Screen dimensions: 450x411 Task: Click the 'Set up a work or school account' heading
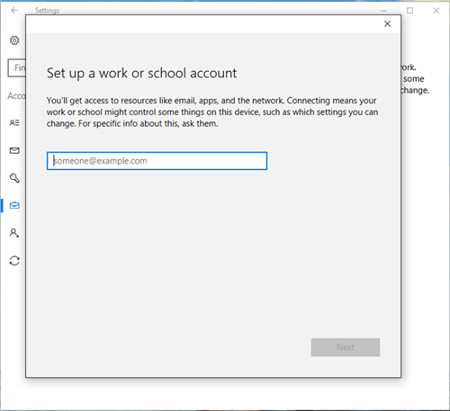pyautogui.click(x=141, y=74)
